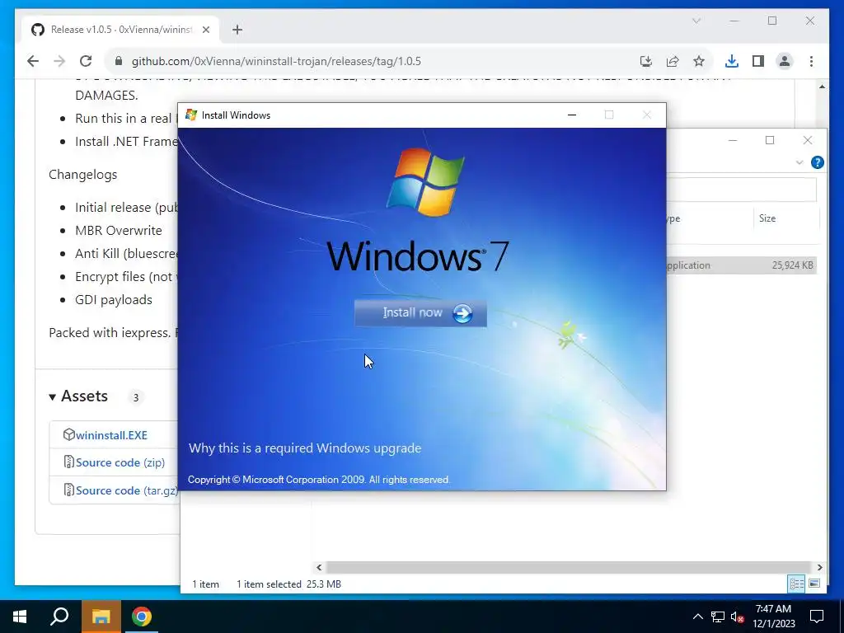Open the Windows Start menu

20,617
